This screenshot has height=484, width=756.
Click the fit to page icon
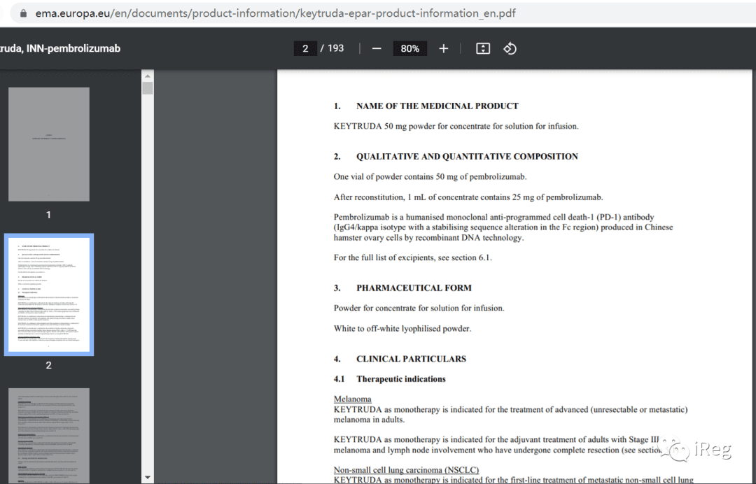pyautogui.click(x=482, y=49)
